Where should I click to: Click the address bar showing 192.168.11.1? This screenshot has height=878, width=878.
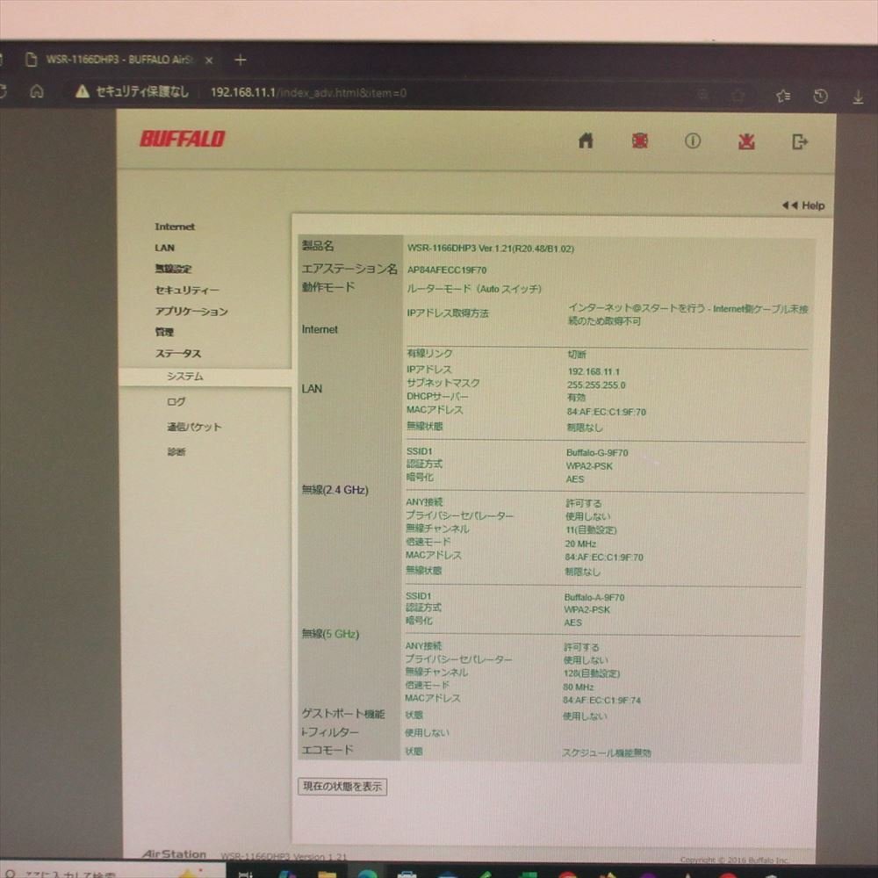[308, 92]
